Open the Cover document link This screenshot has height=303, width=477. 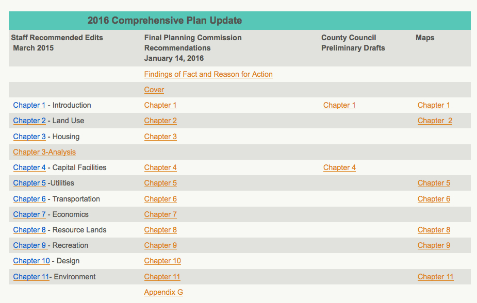point(154,90)
